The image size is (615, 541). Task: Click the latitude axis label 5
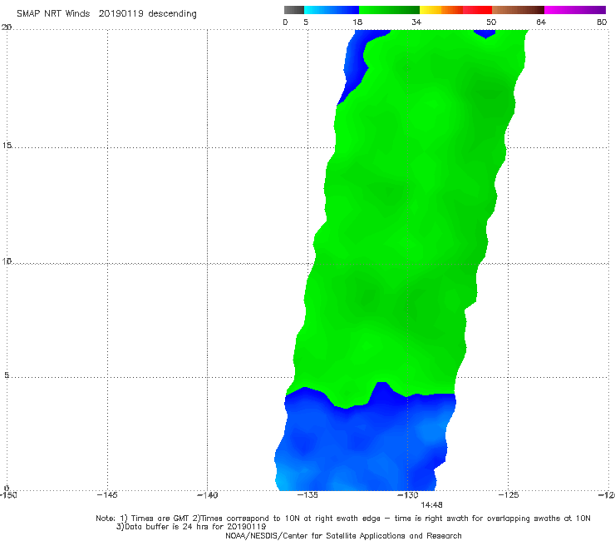tap(7, 375)
